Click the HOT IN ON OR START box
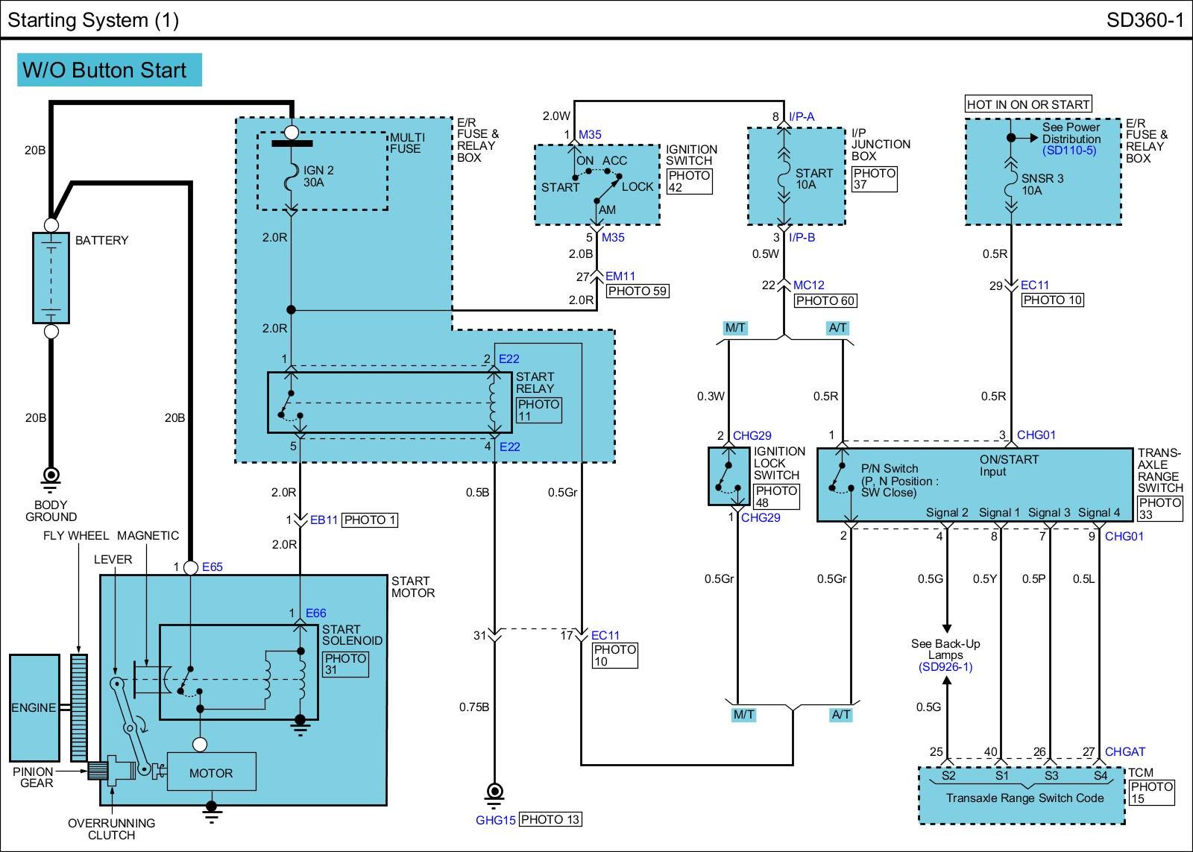This screenshot has height=852, width=1193. 1028,104
